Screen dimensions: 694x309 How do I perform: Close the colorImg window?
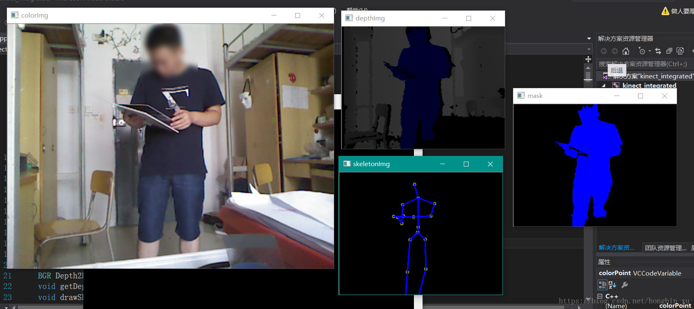tap(322, 16)
